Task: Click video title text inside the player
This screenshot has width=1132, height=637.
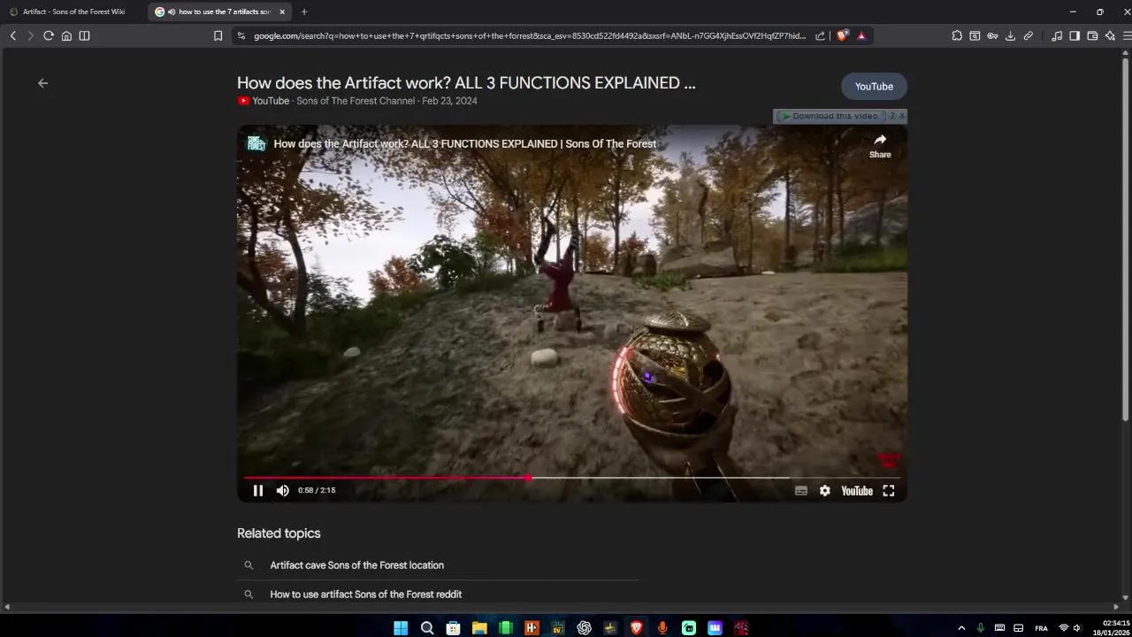Action: 464,143
